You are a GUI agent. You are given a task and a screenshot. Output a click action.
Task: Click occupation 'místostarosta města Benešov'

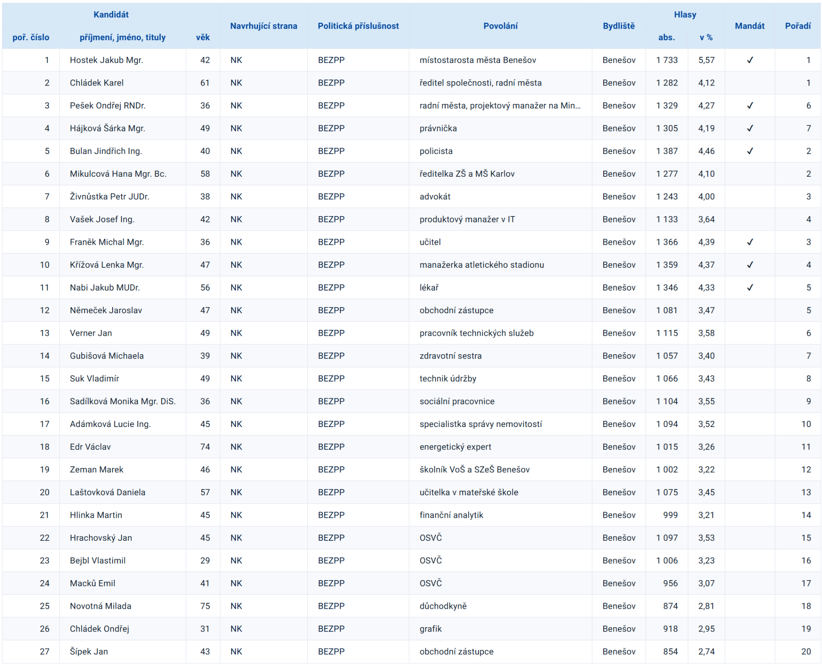pyautogui.click(x=477, y=60)
